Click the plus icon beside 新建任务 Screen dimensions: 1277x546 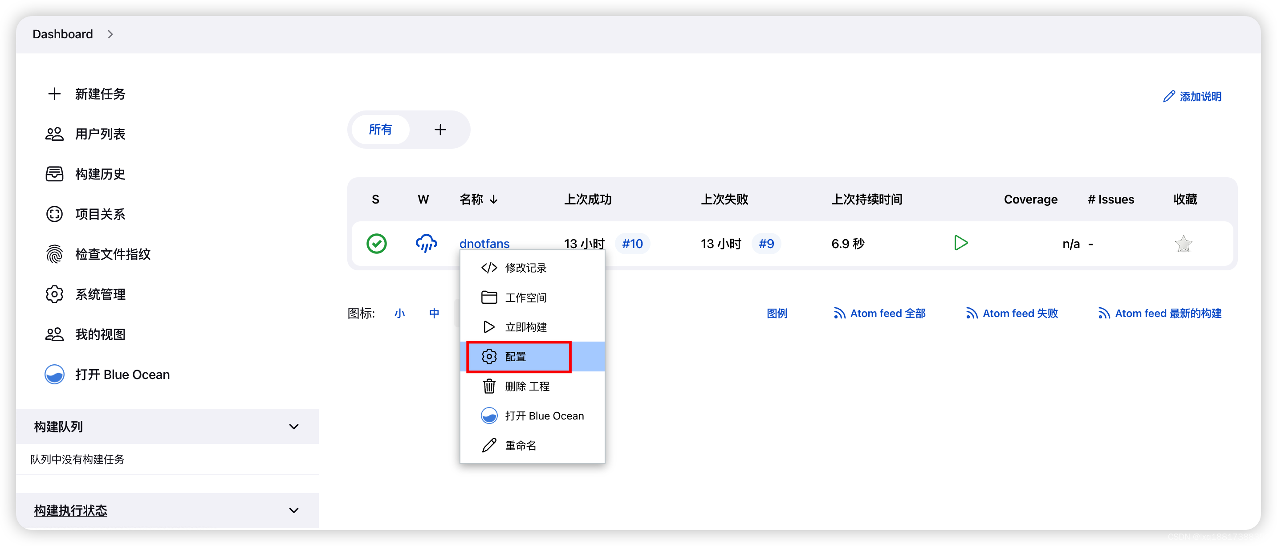(54, 94)
